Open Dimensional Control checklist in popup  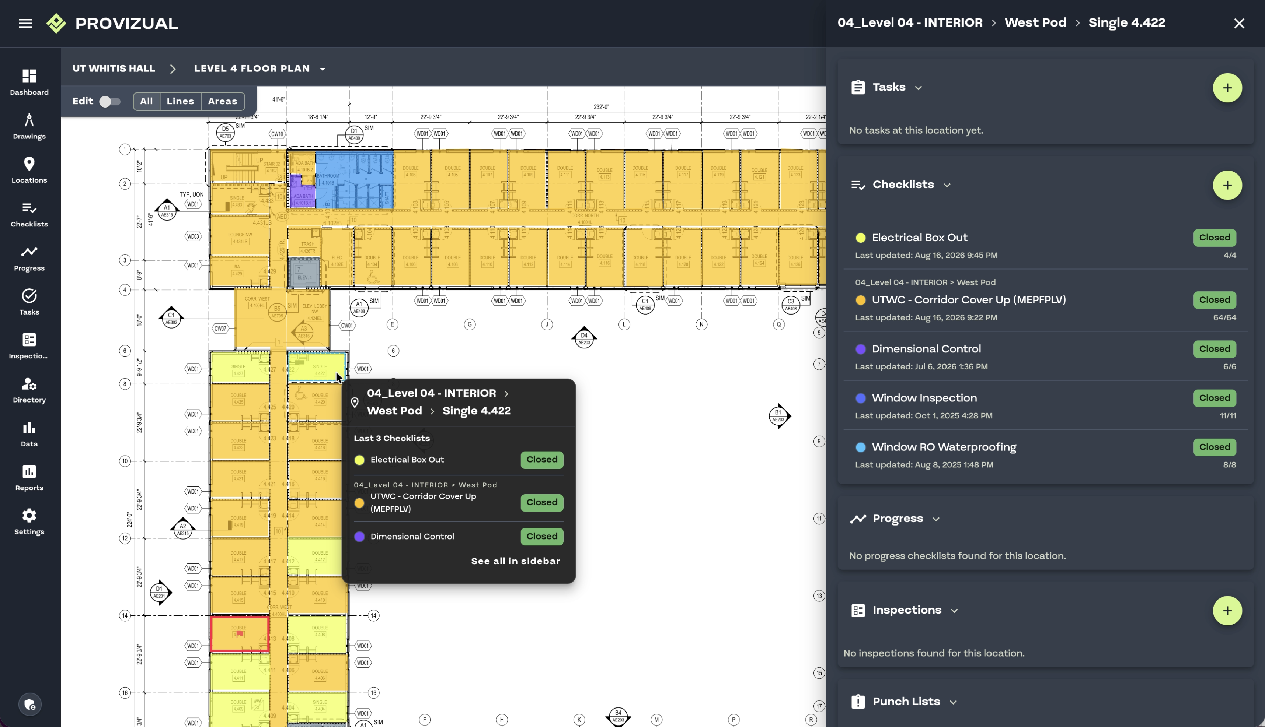[459, 537]
